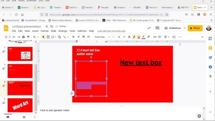The height and width of the screenshot is (121, 215).
Task: Star the Untitled presentation
Action: (x=47, y=26)
